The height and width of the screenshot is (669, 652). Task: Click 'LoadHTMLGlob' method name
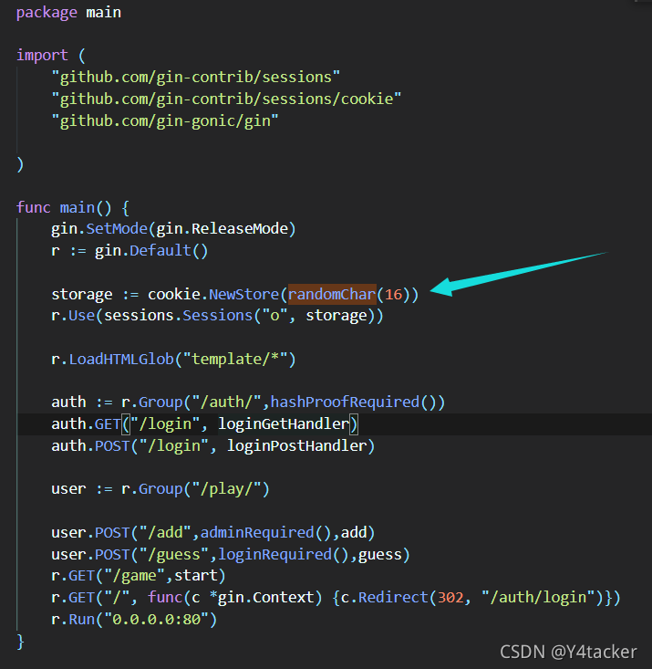point(121,360)
